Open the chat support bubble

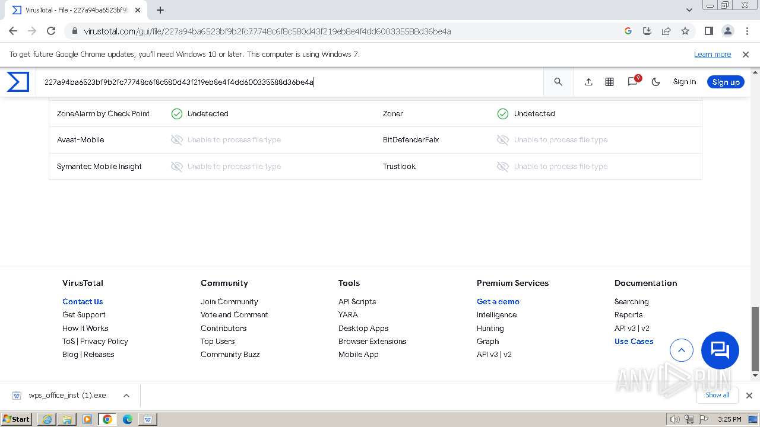point(720,350)
